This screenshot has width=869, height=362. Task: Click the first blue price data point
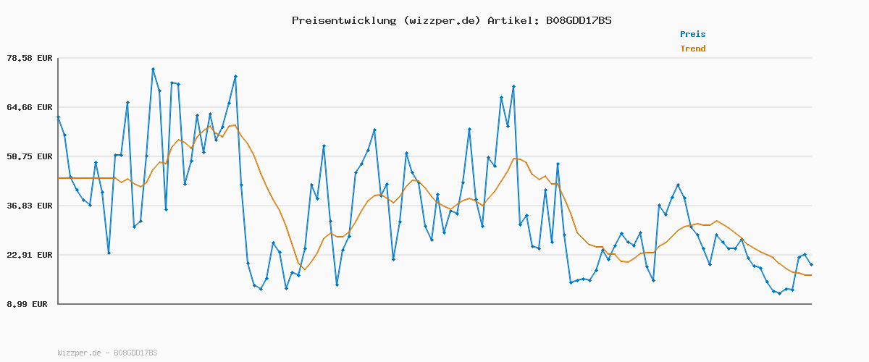[58, 117]
